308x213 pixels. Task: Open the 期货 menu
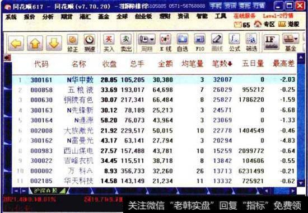67,17
